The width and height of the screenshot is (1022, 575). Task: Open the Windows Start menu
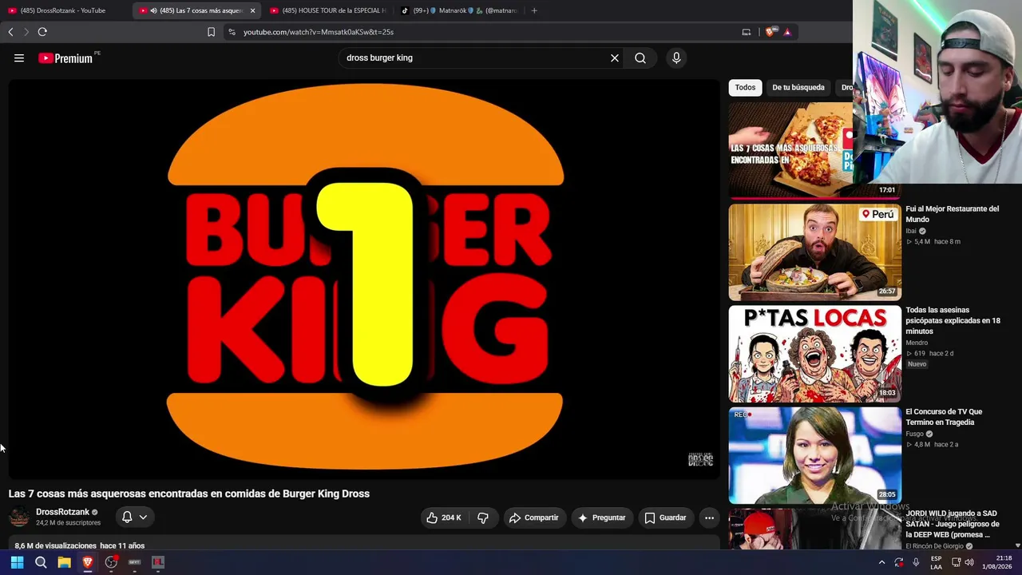coord(17,562)
